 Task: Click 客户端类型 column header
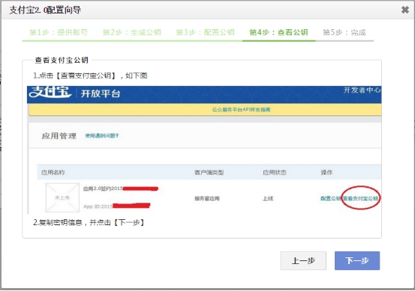(209, 173)
